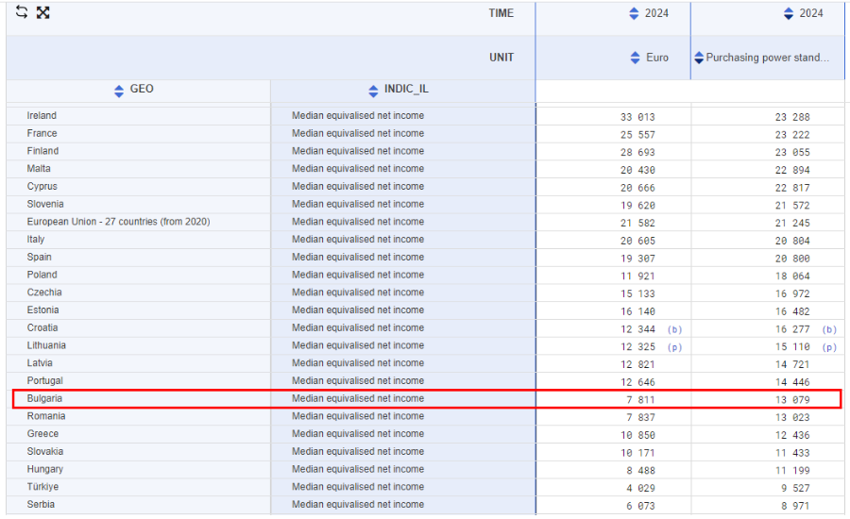Screen dimensions: 850x519
Task: Select the Türkiye row label
Action: point(42,487)
